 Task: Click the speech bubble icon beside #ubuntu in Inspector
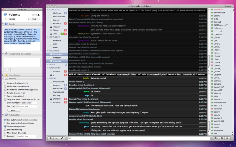pos(5,14)
